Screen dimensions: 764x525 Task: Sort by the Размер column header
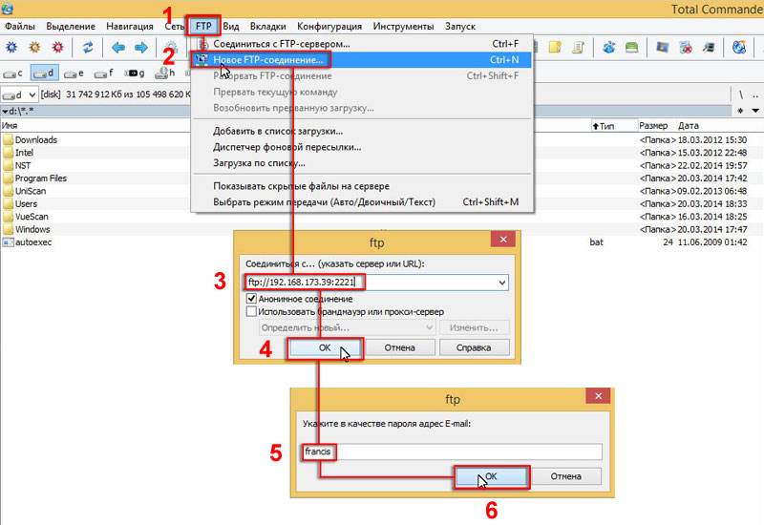point(653,126)
